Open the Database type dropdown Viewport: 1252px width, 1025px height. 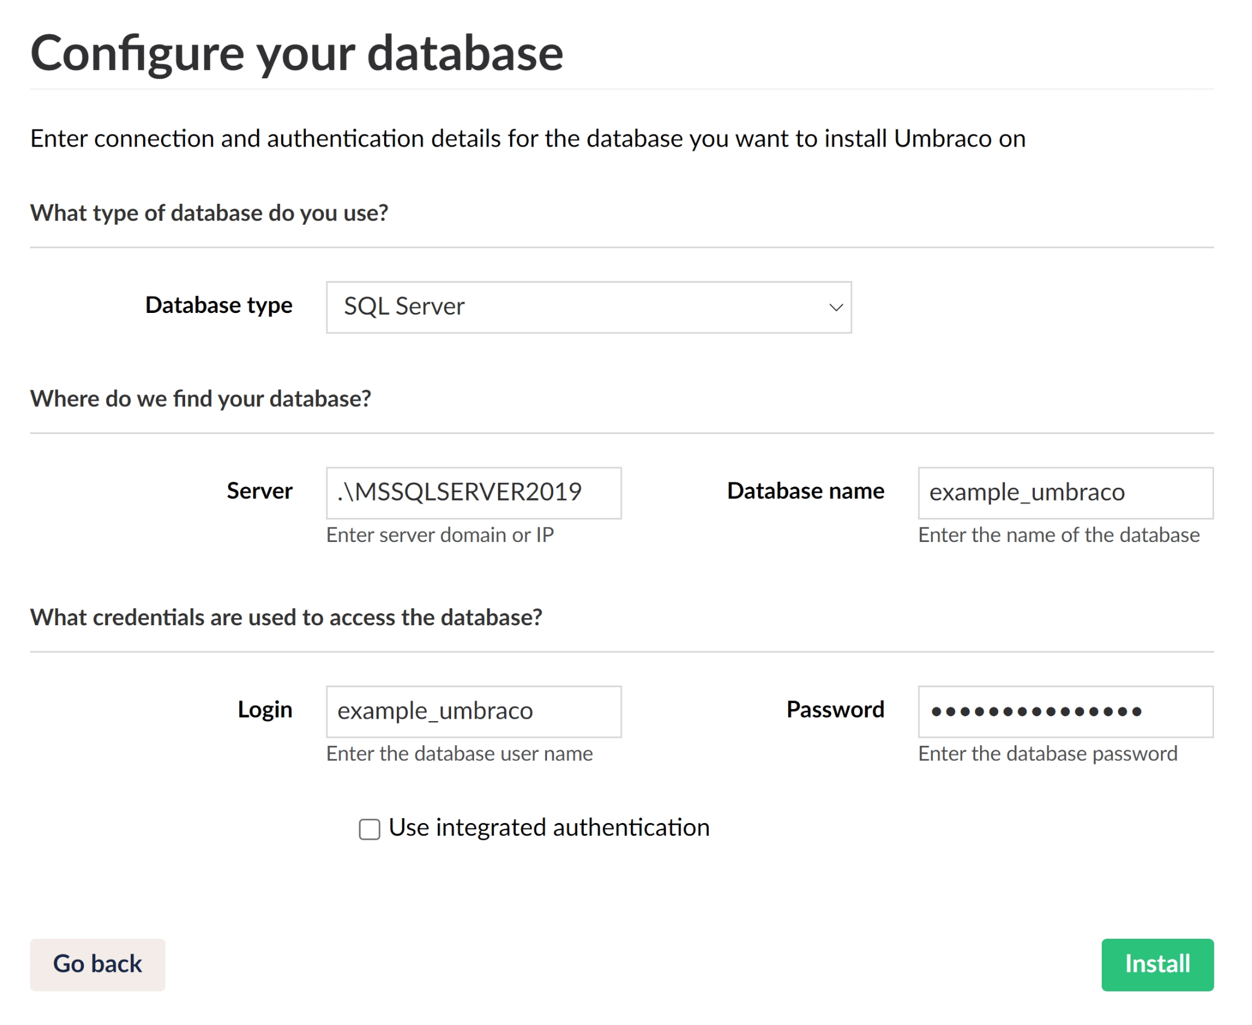click(589, 307)
